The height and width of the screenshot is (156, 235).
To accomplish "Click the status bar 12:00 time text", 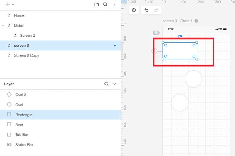I will 171,29.
